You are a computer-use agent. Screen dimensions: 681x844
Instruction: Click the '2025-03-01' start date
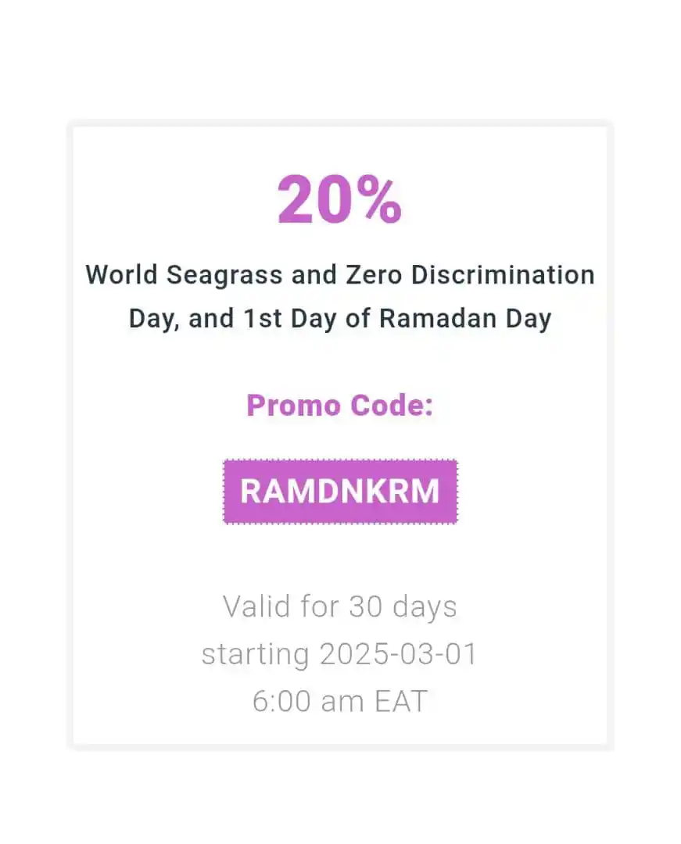[x=399, y=653]
